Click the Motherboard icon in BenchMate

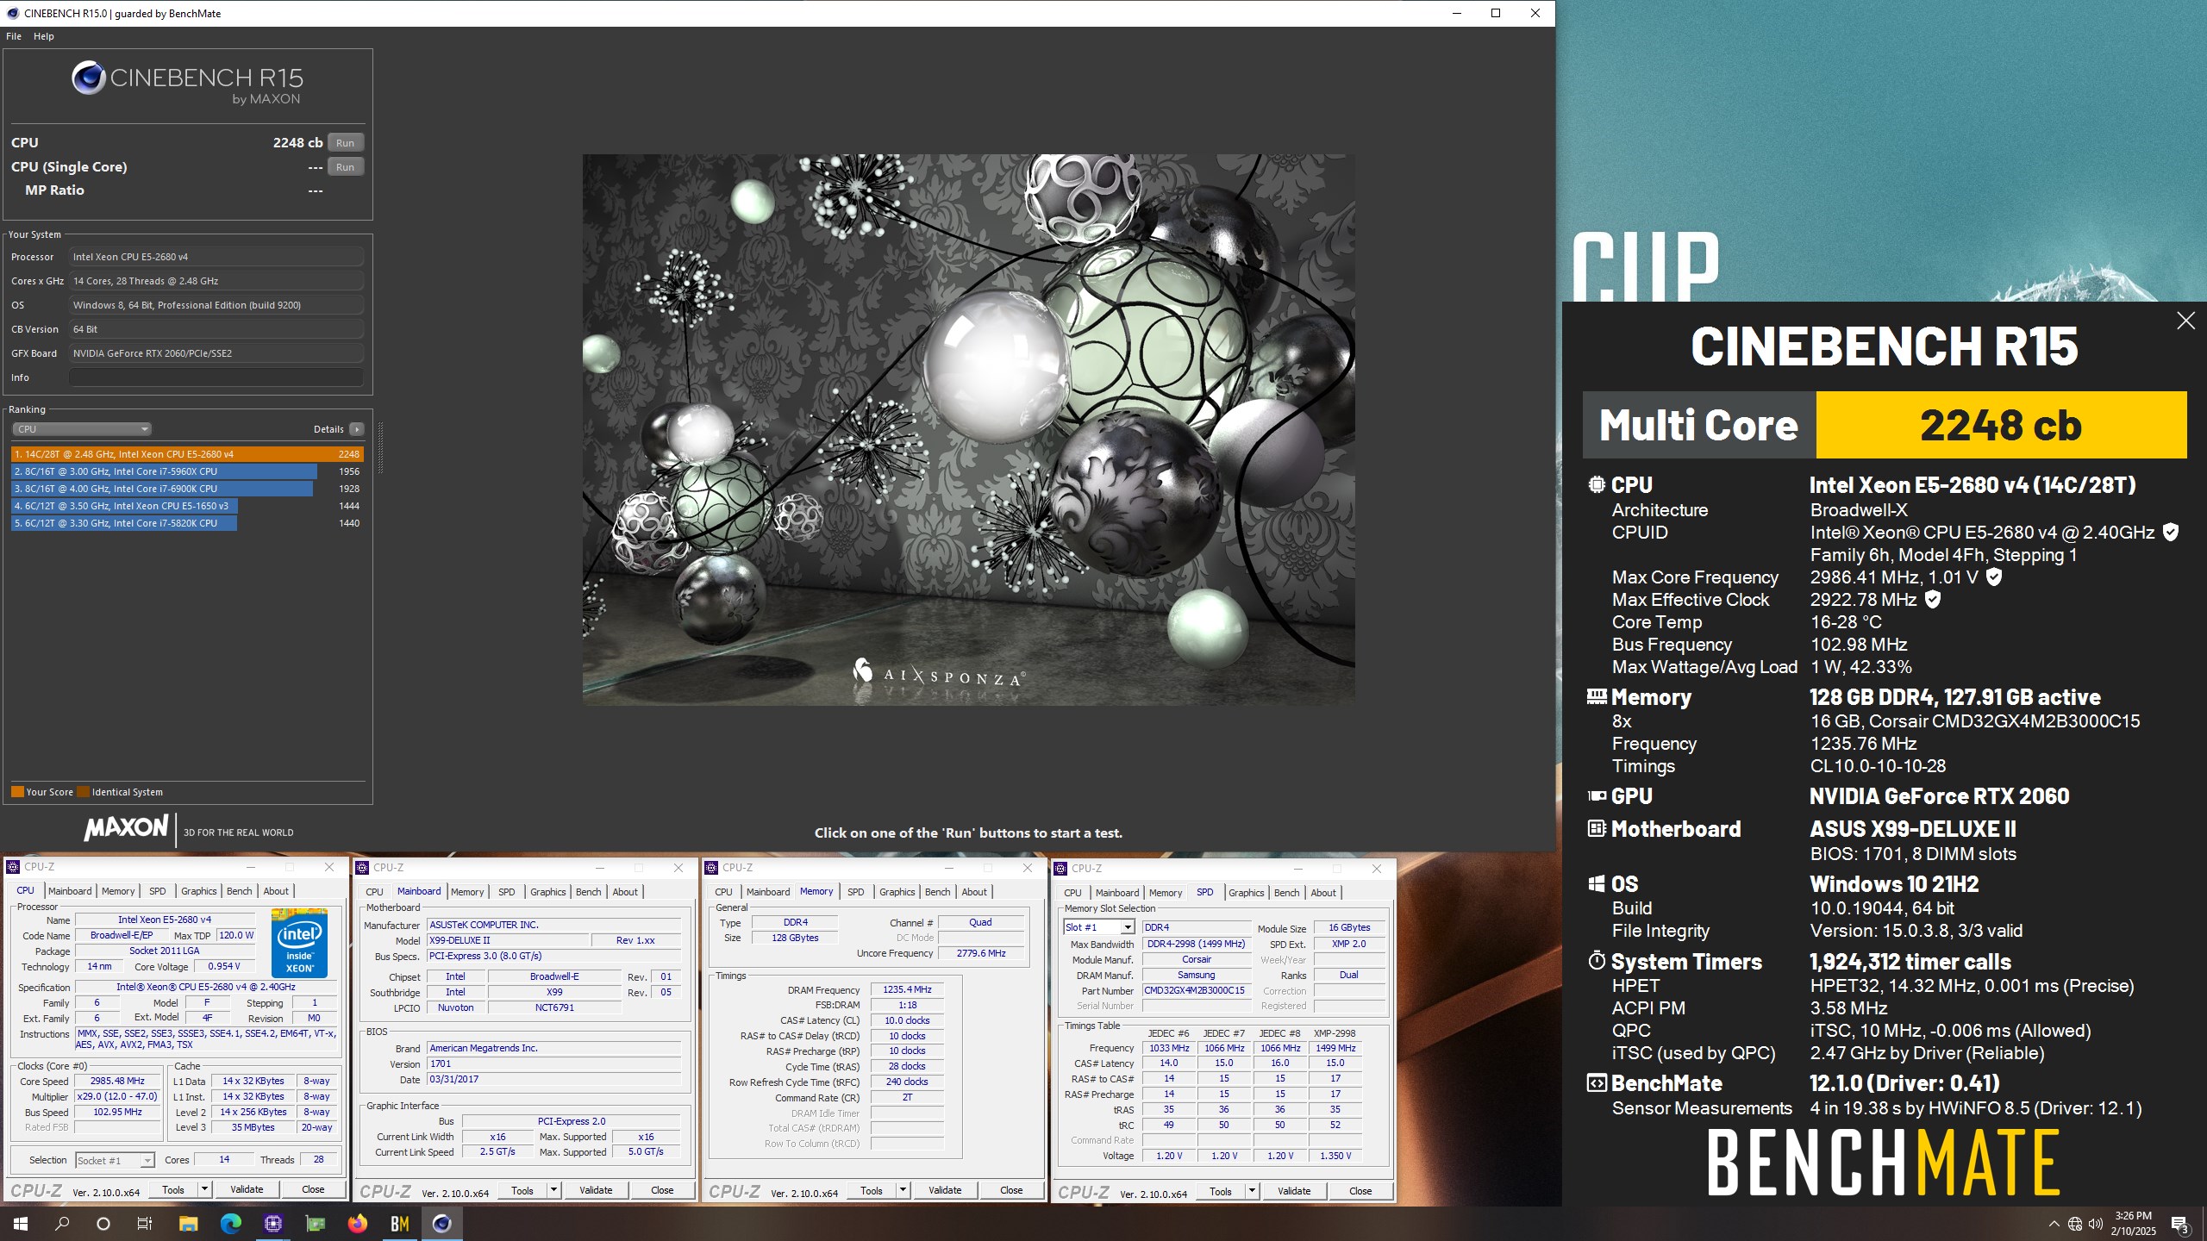tap(1597, 829)
